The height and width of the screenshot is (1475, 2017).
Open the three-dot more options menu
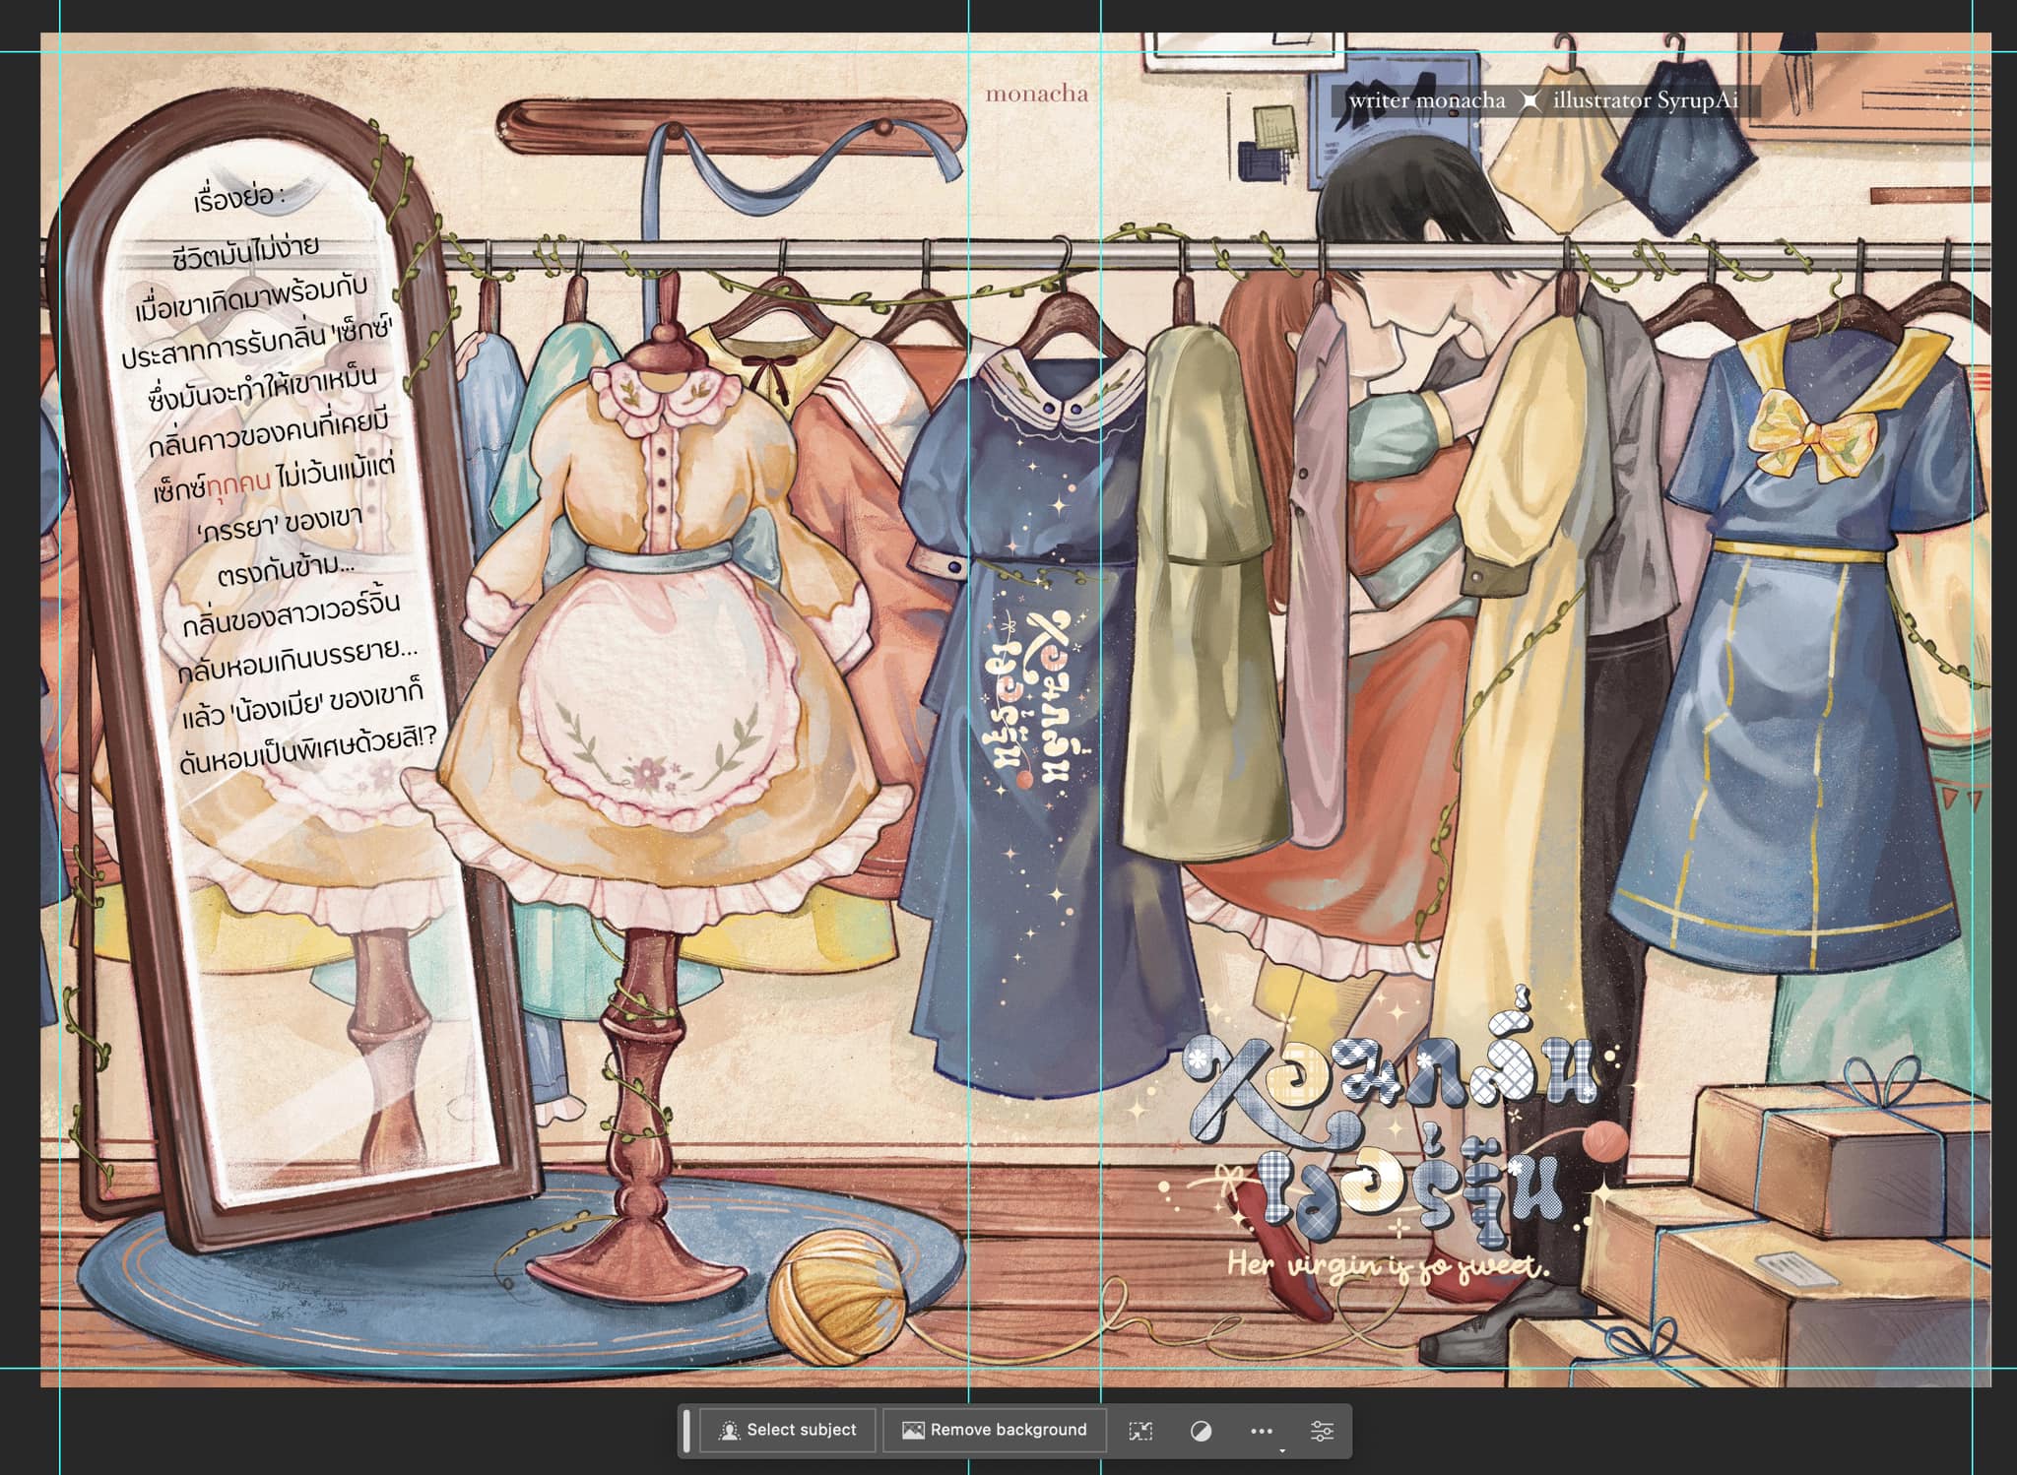[x=1262, y=1431]
